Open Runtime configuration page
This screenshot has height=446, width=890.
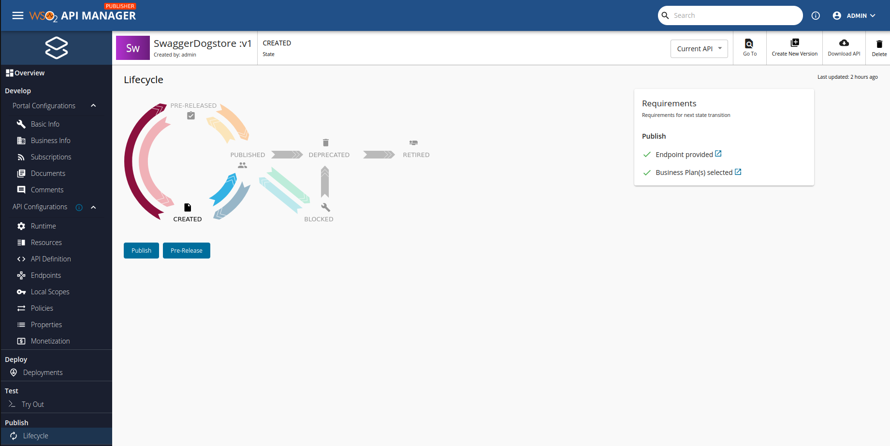(43, 226)
